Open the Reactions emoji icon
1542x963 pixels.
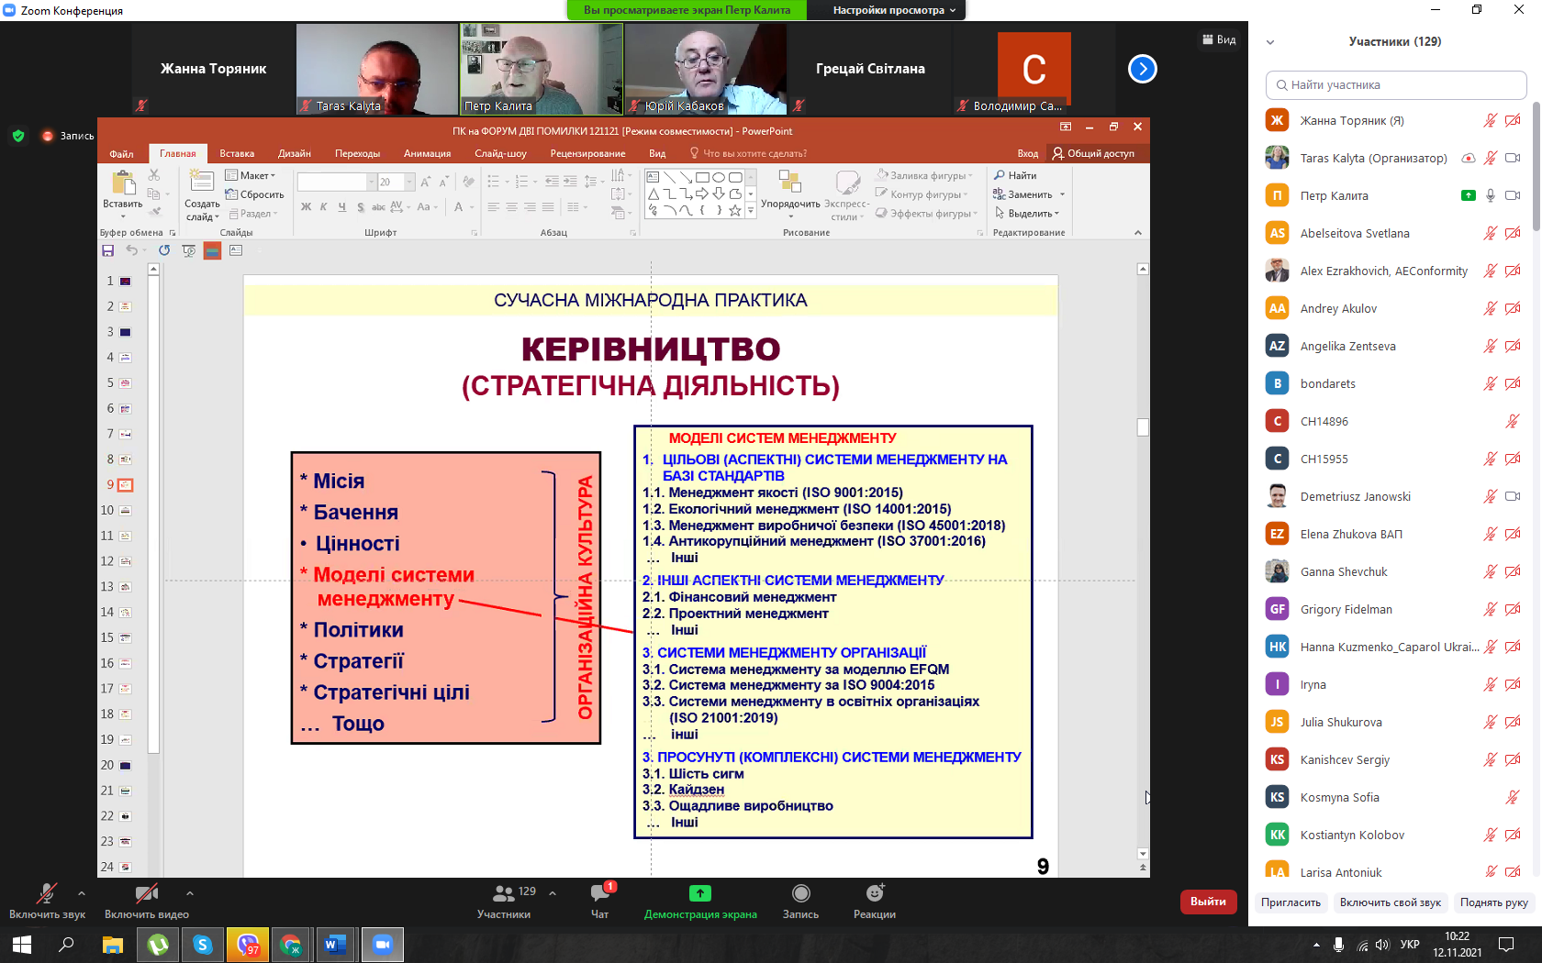click(875, 892)
